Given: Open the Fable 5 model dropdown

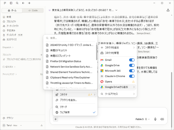Looking at the screenshot, I should pos(143,119).
